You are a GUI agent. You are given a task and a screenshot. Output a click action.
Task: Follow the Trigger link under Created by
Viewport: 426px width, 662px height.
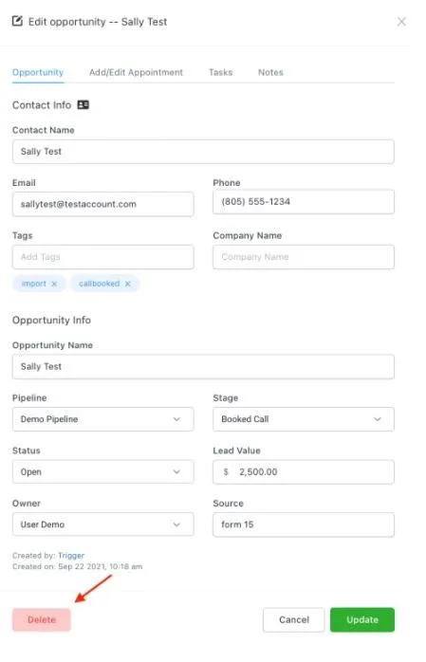(71, 555)
